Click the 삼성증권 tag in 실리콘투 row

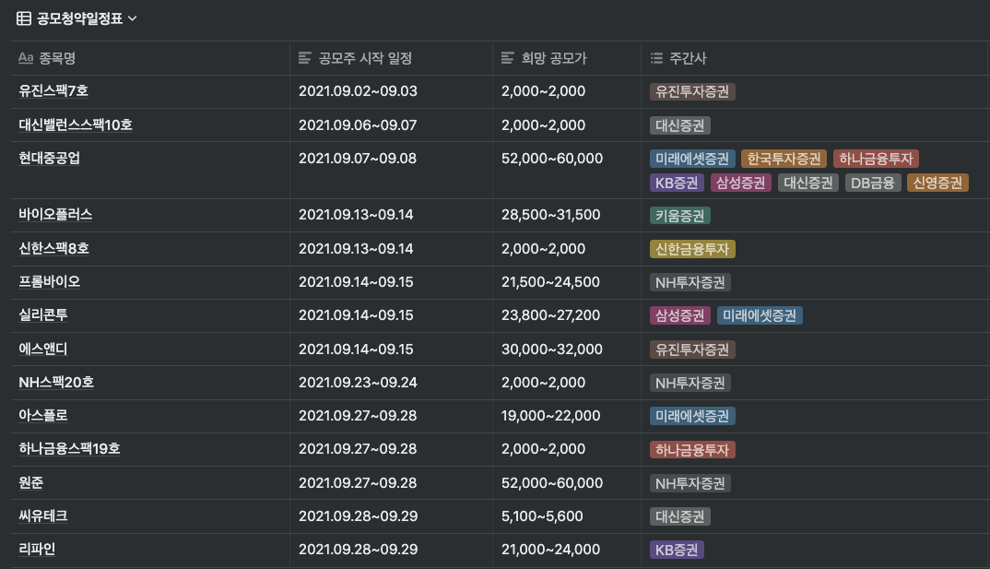[x=680, y=315]
